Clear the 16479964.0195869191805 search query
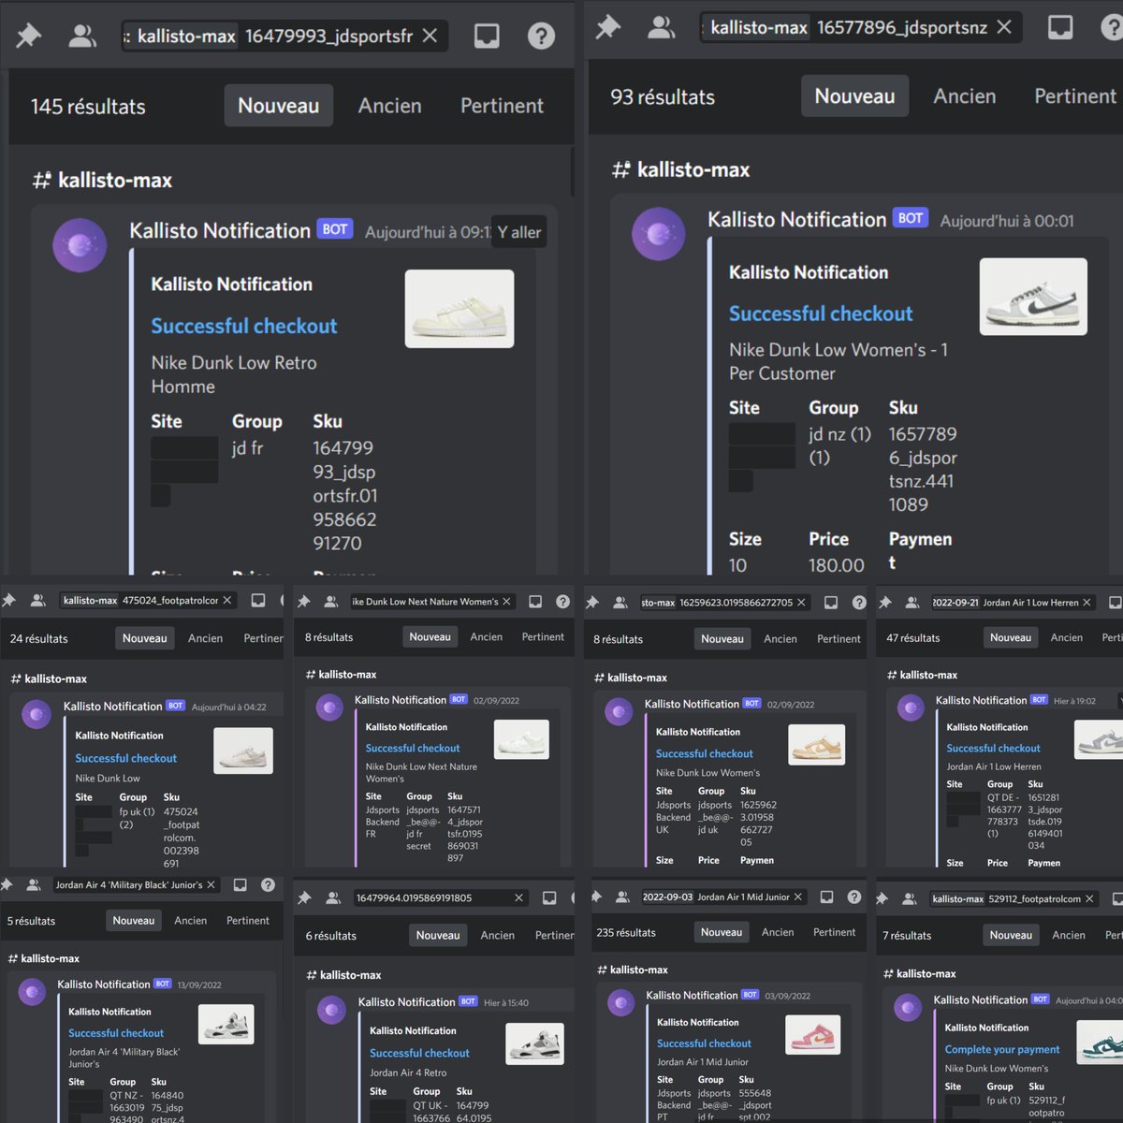Screen dimensions: 1123x1123 point(519,897)
